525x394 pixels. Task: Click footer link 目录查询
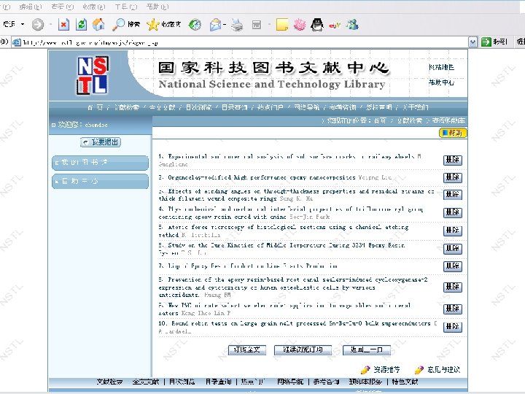[x=218, y=382]
